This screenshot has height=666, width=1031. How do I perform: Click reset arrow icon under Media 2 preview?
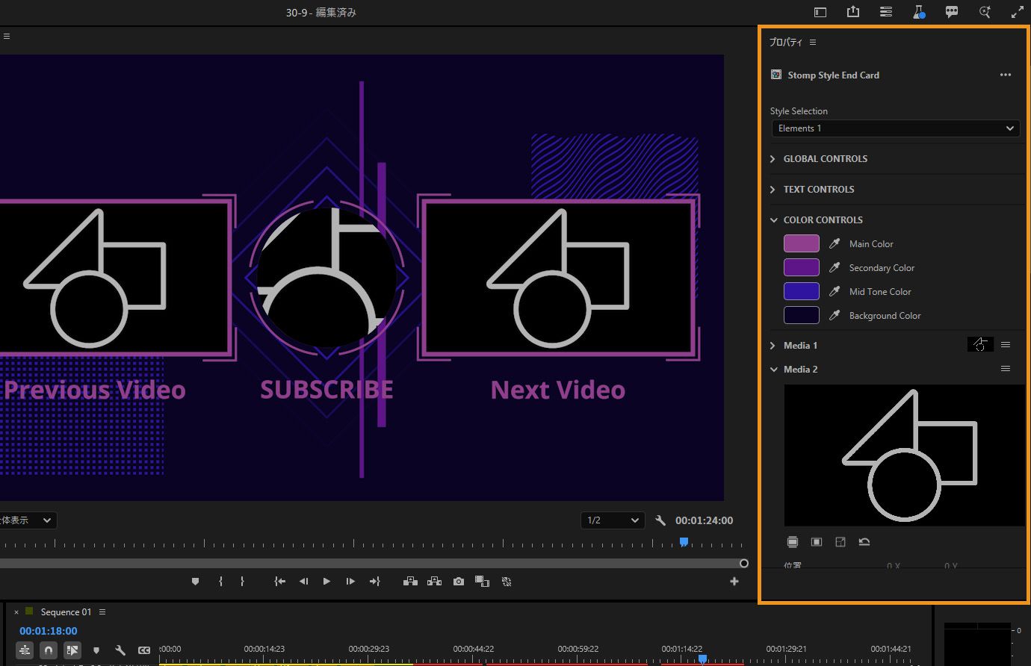(x=864, y=542)
